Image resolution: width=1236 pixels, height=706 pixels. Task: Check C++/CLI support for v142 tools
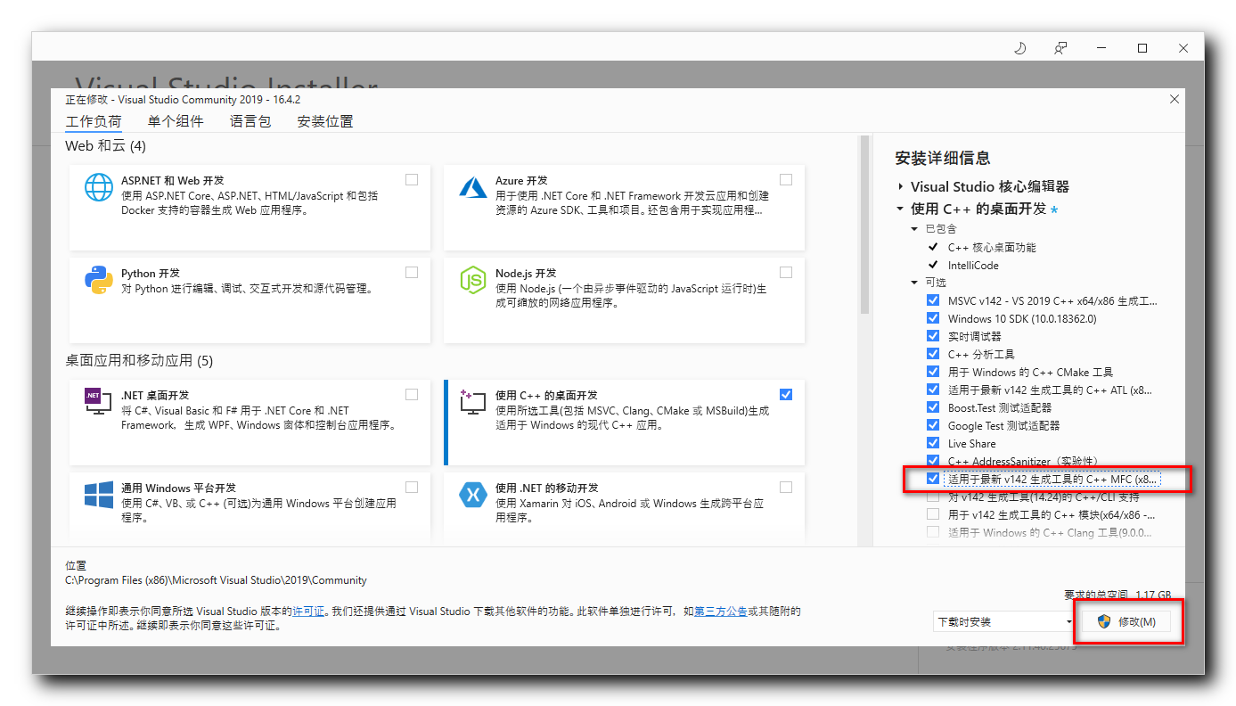933,497
